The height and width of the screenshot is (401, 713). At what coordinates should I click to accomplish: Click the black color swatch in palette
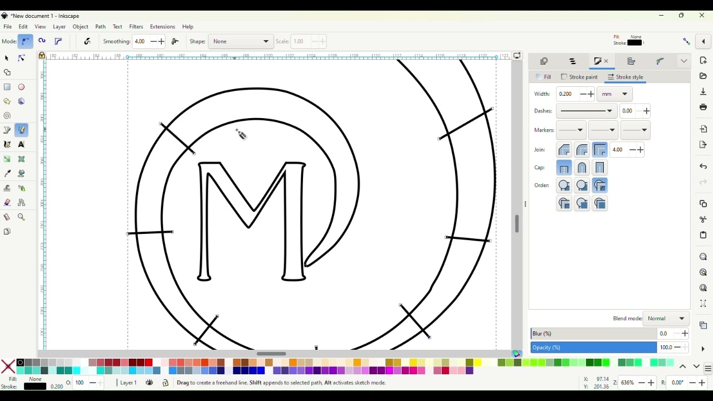(x=20, y=363)
